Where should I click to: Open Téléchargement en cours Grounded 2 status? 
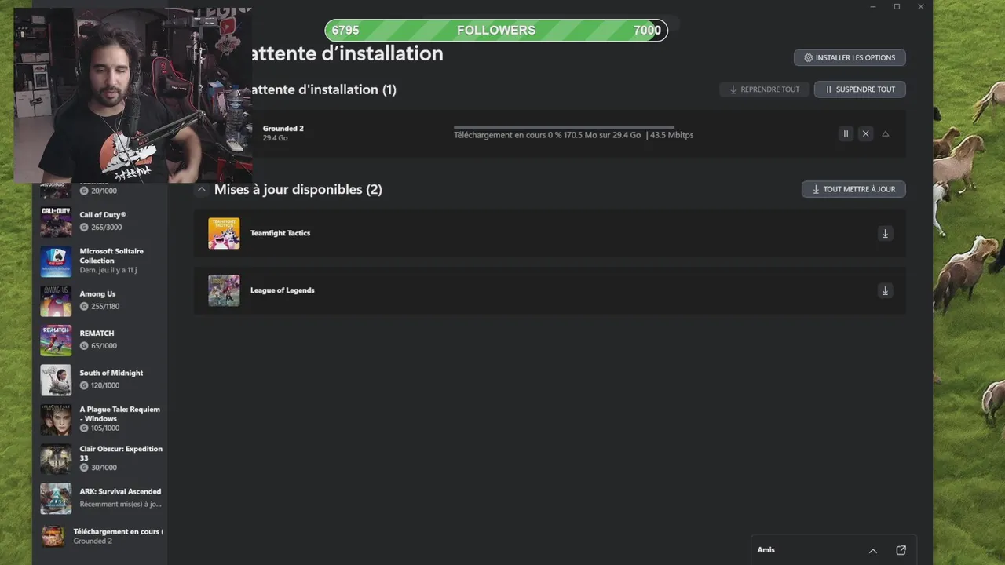click(x=103, y=536)
